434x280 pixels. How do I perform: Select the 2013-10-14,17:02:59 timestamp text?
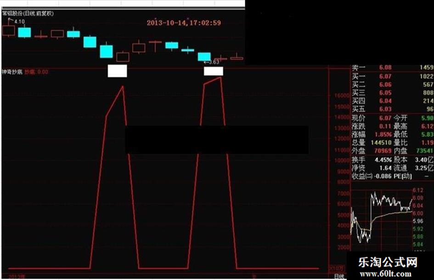184,23
